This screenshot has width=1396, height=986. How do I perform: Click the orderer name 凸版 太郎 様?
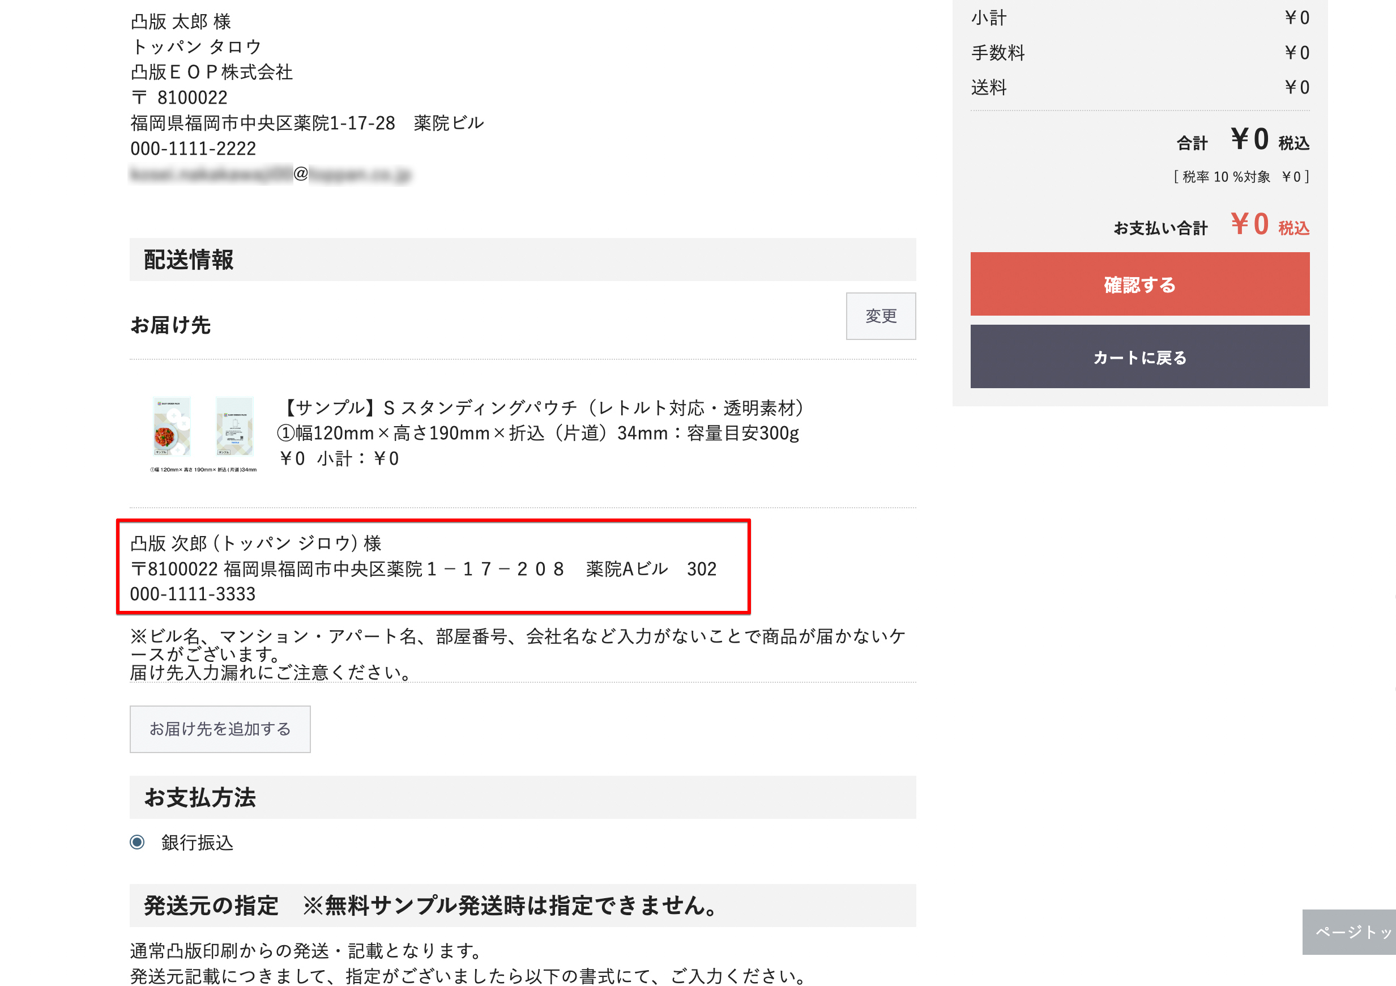point(181,22)
